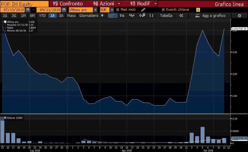248x152 pixels.
Task: Select the line chart type icon
Action: pyautogui.click(x=112, y=16)
